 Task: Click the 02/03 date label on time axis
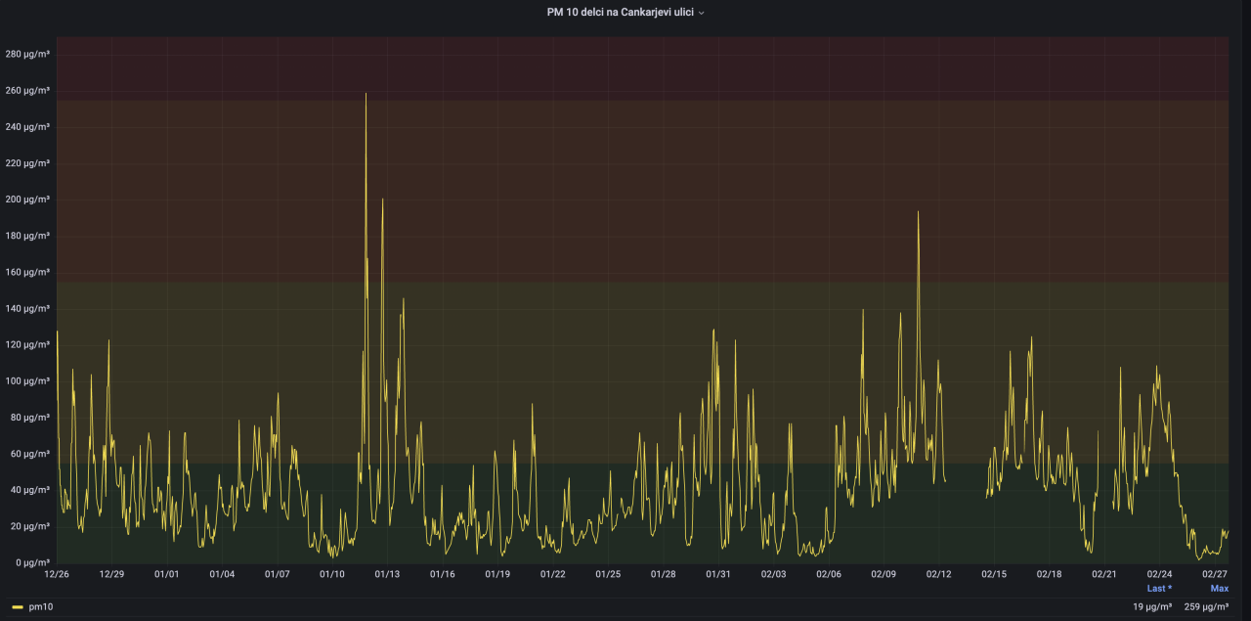click(x=773, y=574)
